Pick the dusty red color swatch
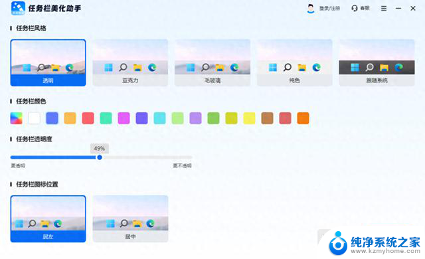Image resolution: width=425 pixels, height=259 pixels. pos(285,118)
